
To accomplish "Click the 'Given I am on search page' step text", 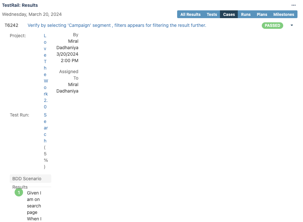I will point(34,203).
